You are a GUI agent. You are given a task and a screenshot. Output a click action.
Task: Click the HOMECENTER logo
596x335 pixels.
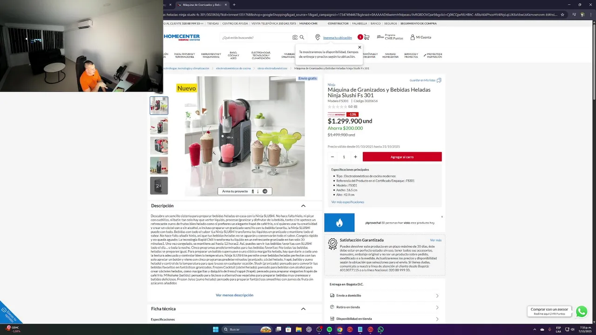tap(182, 37)
